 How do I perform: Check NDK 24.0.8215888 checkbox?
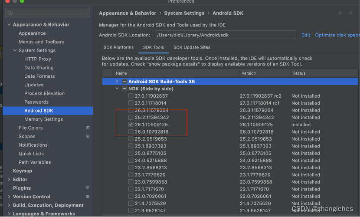click(131, 160)
